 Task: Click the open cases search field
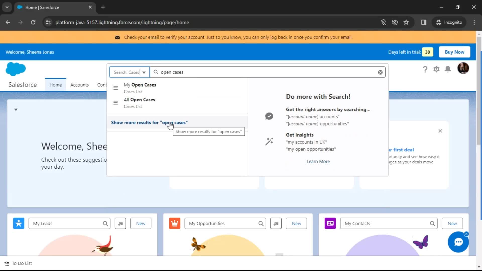[x=267, y=72]
